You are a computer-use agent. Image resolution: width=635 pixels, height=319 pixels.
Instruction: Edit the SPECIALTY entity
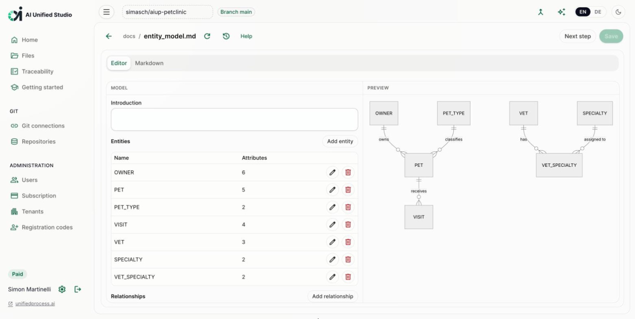[x=332, y=259]
